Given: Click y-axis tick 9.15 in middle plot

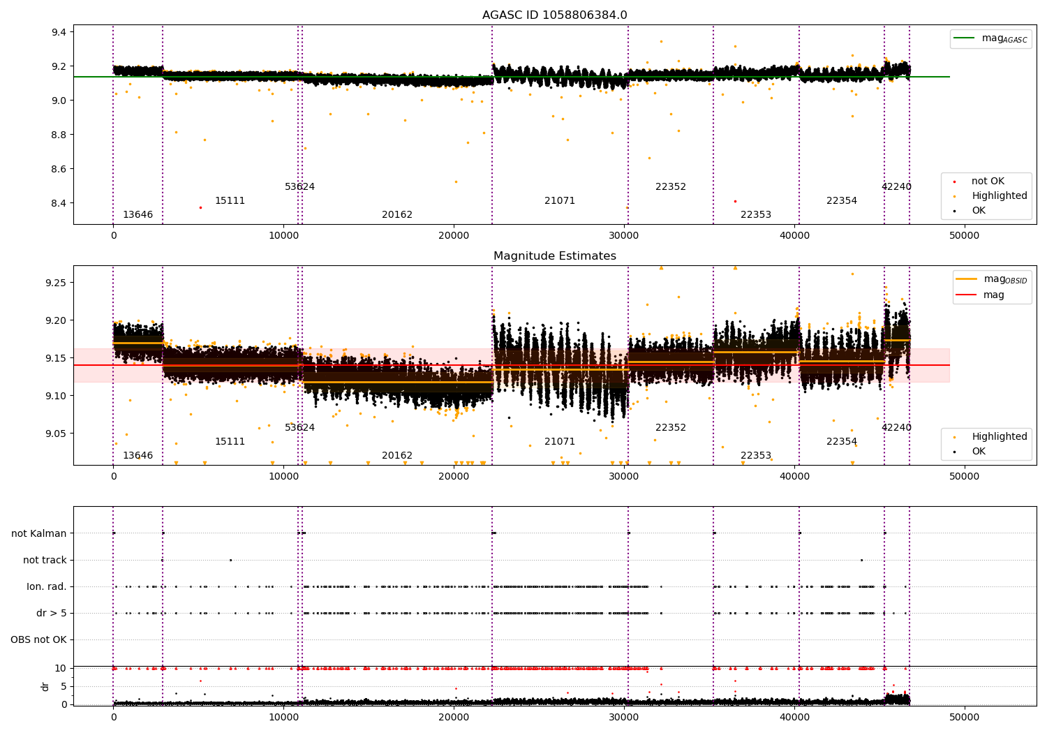Looking at the screenshot, I should [x=57, y=358].
